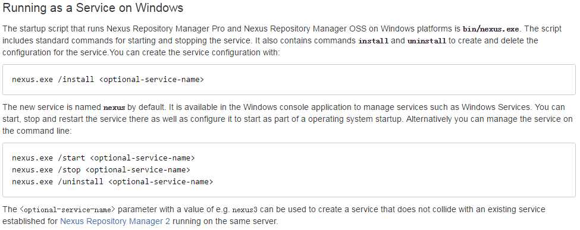Click the 'Running as a Service on Windows' heading
The image size is (580, 230).
[93, 8]
